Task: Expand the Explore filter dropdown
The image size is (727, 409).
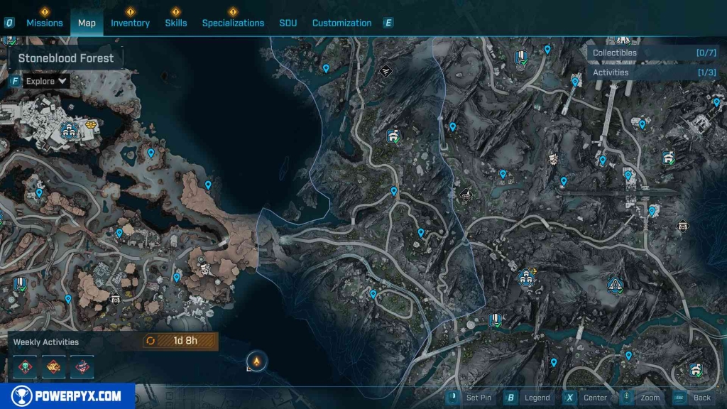Action: 46,81
